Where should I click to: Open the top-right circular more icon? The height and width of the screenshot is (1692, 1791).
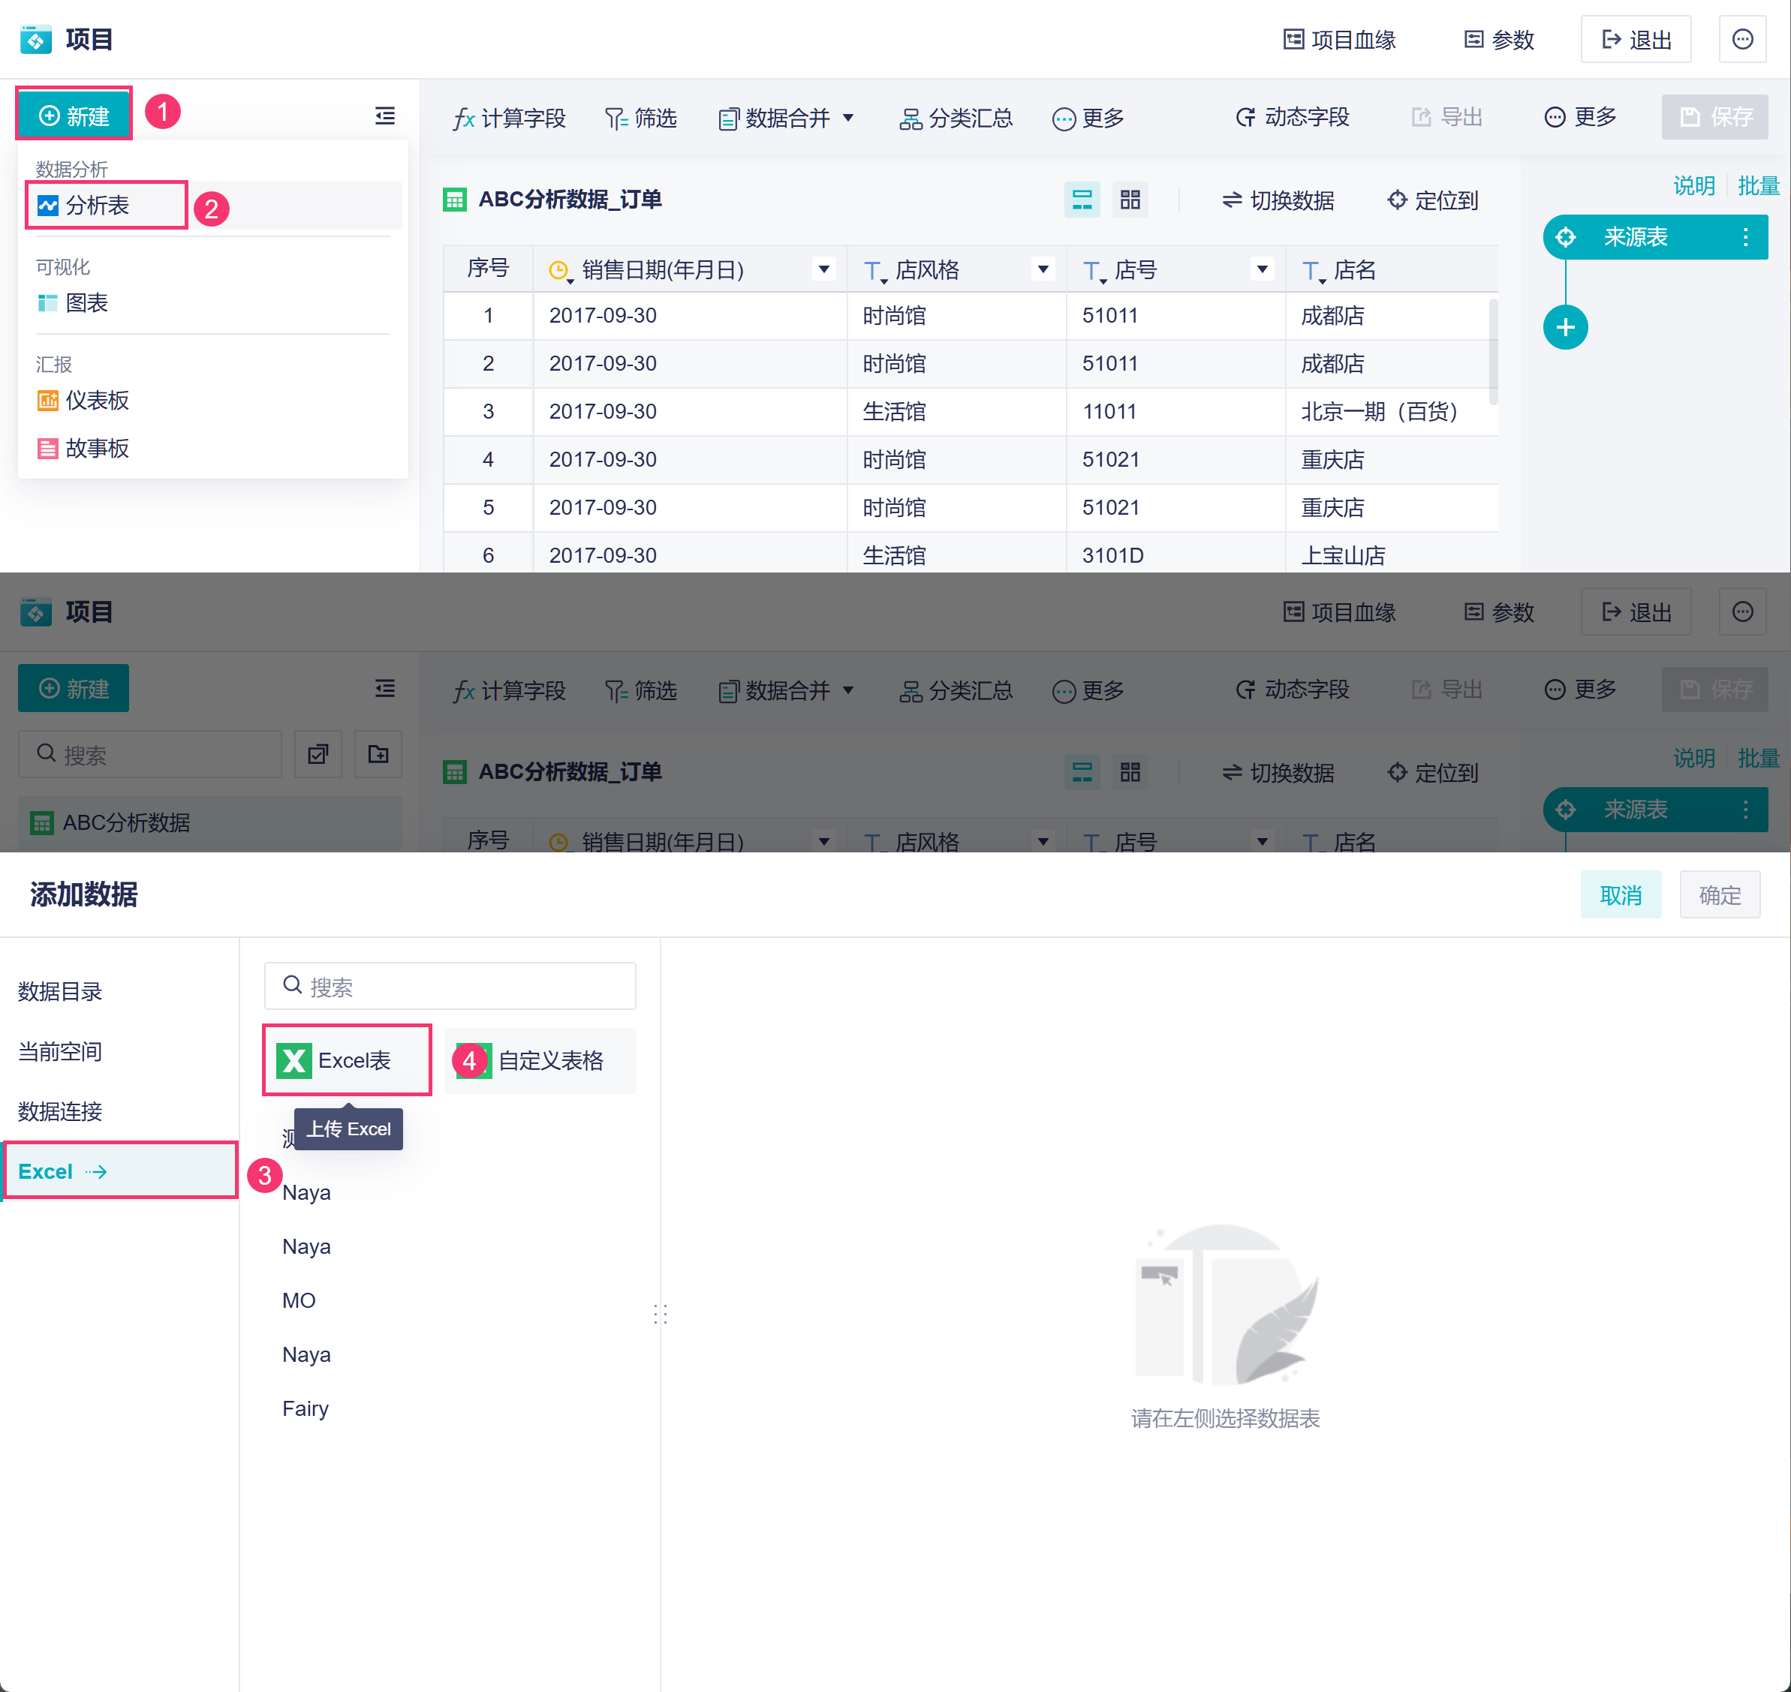[1741, 40]
